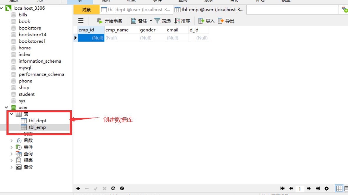Viewport: 348px width, 195px height.
Task: Expand the 备份 backup node
Action: tap(11, 167)
